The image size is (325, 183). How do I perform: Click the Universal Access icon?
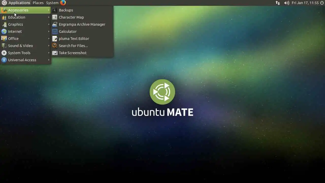[4, 60]
